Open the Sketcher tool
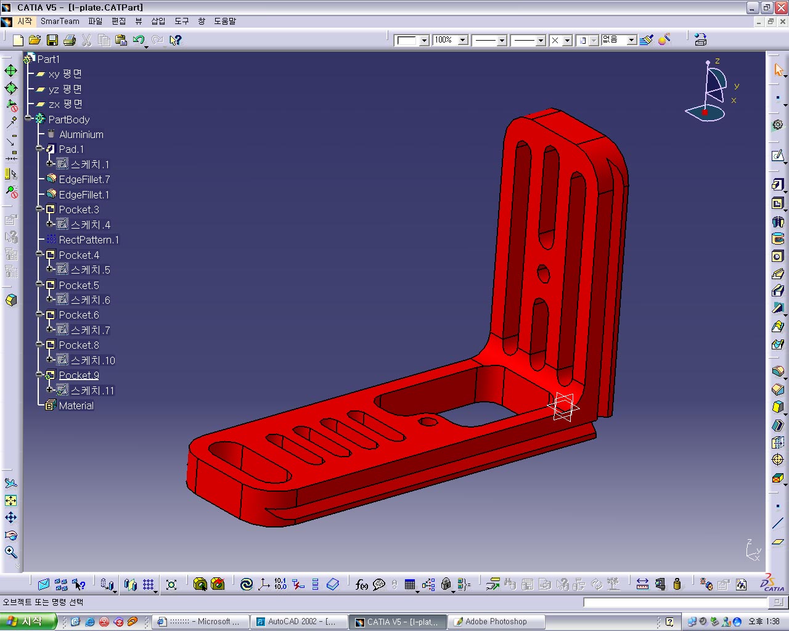This screenshot has height=631, width=789. [x=777, y=156]
